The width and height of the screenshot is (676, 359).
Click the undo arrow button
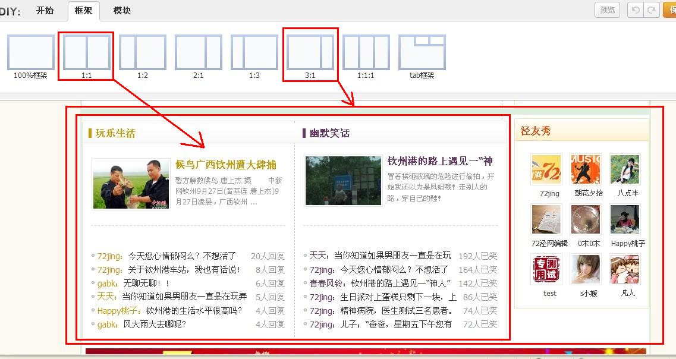(x=636, y=10)
